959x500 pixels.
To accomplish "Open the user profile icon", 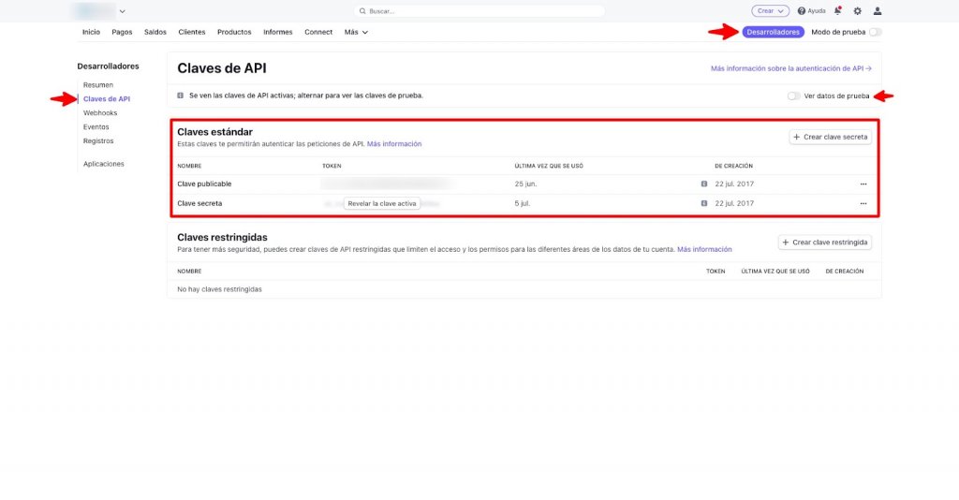I will (878, 11).
